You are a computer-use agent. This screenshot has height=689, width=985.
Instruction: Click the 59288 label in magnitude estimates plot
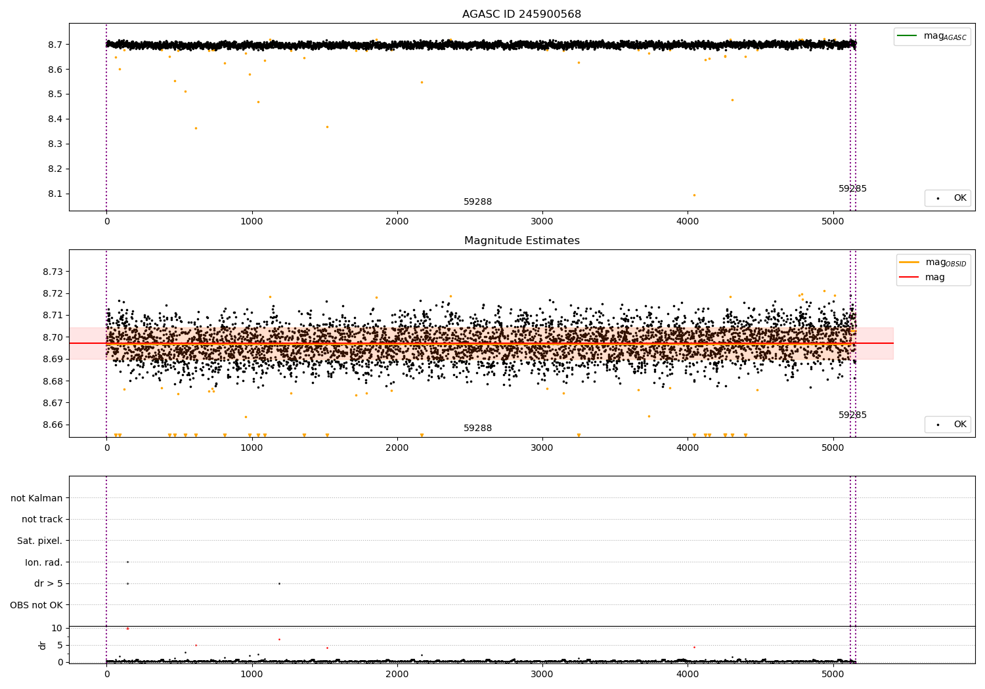click(477, 428)
